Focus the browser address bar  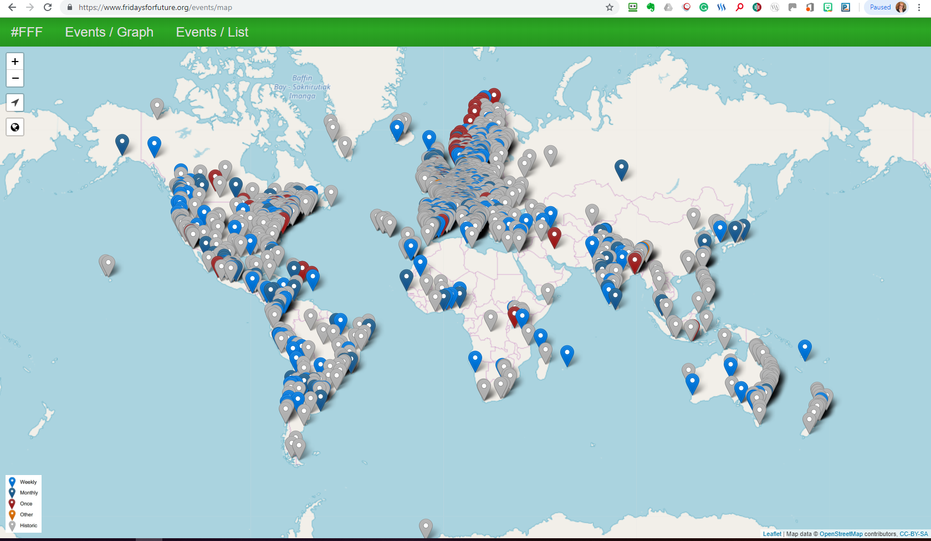(332, 7)
